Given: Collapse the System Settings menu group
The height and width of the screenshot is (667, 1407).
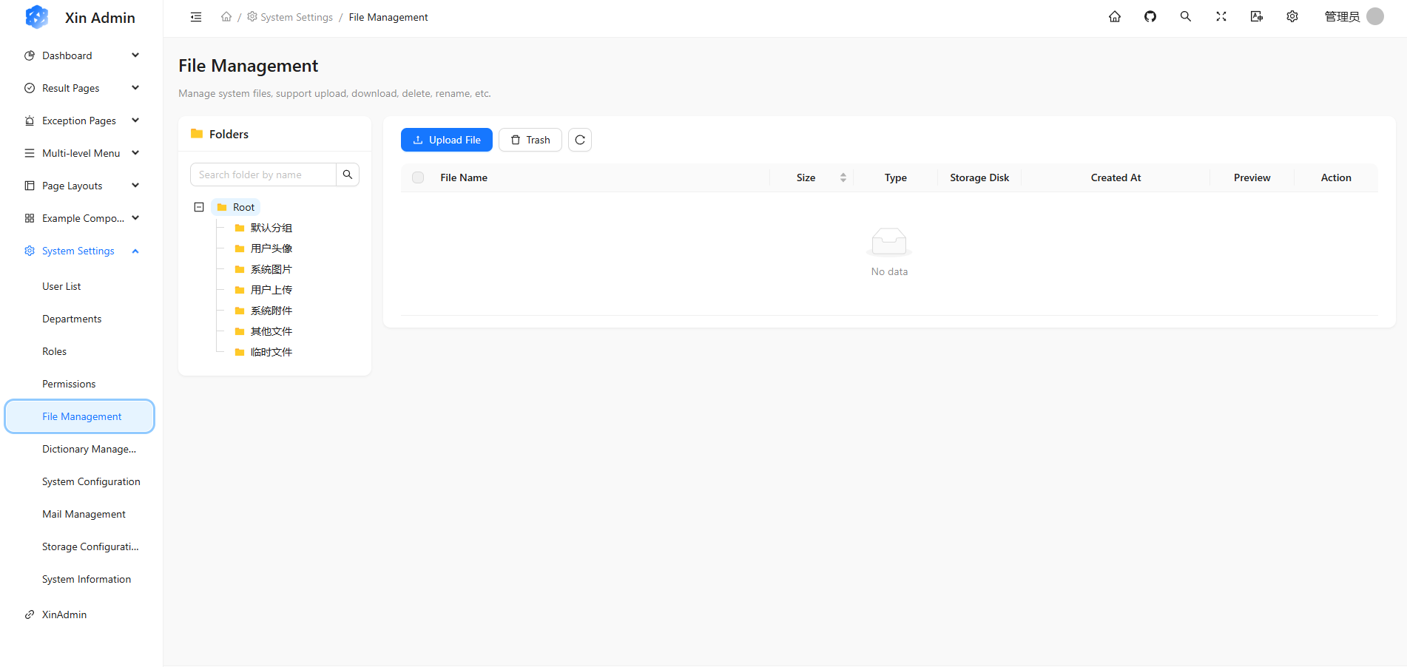Looking at the screenshot, I should click(81, 251).
